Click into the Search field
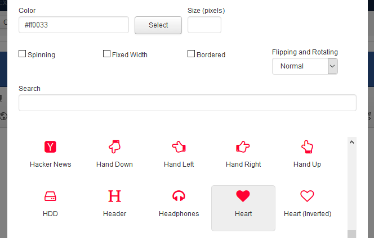374x238 pixels. point(187,103)
